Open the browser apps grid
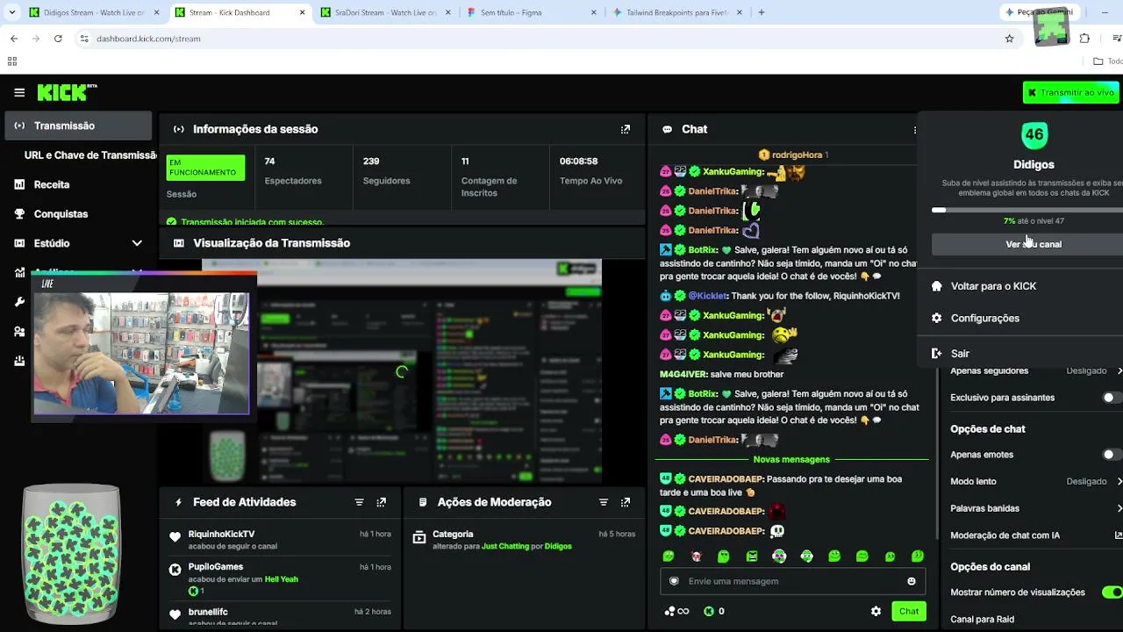The image size is (1123, 632). tap(12, 61)
